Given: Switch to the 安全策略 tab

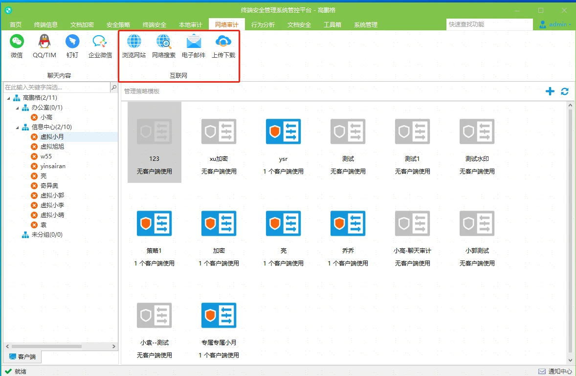Looking at the screenshot, I should point(118,24).
